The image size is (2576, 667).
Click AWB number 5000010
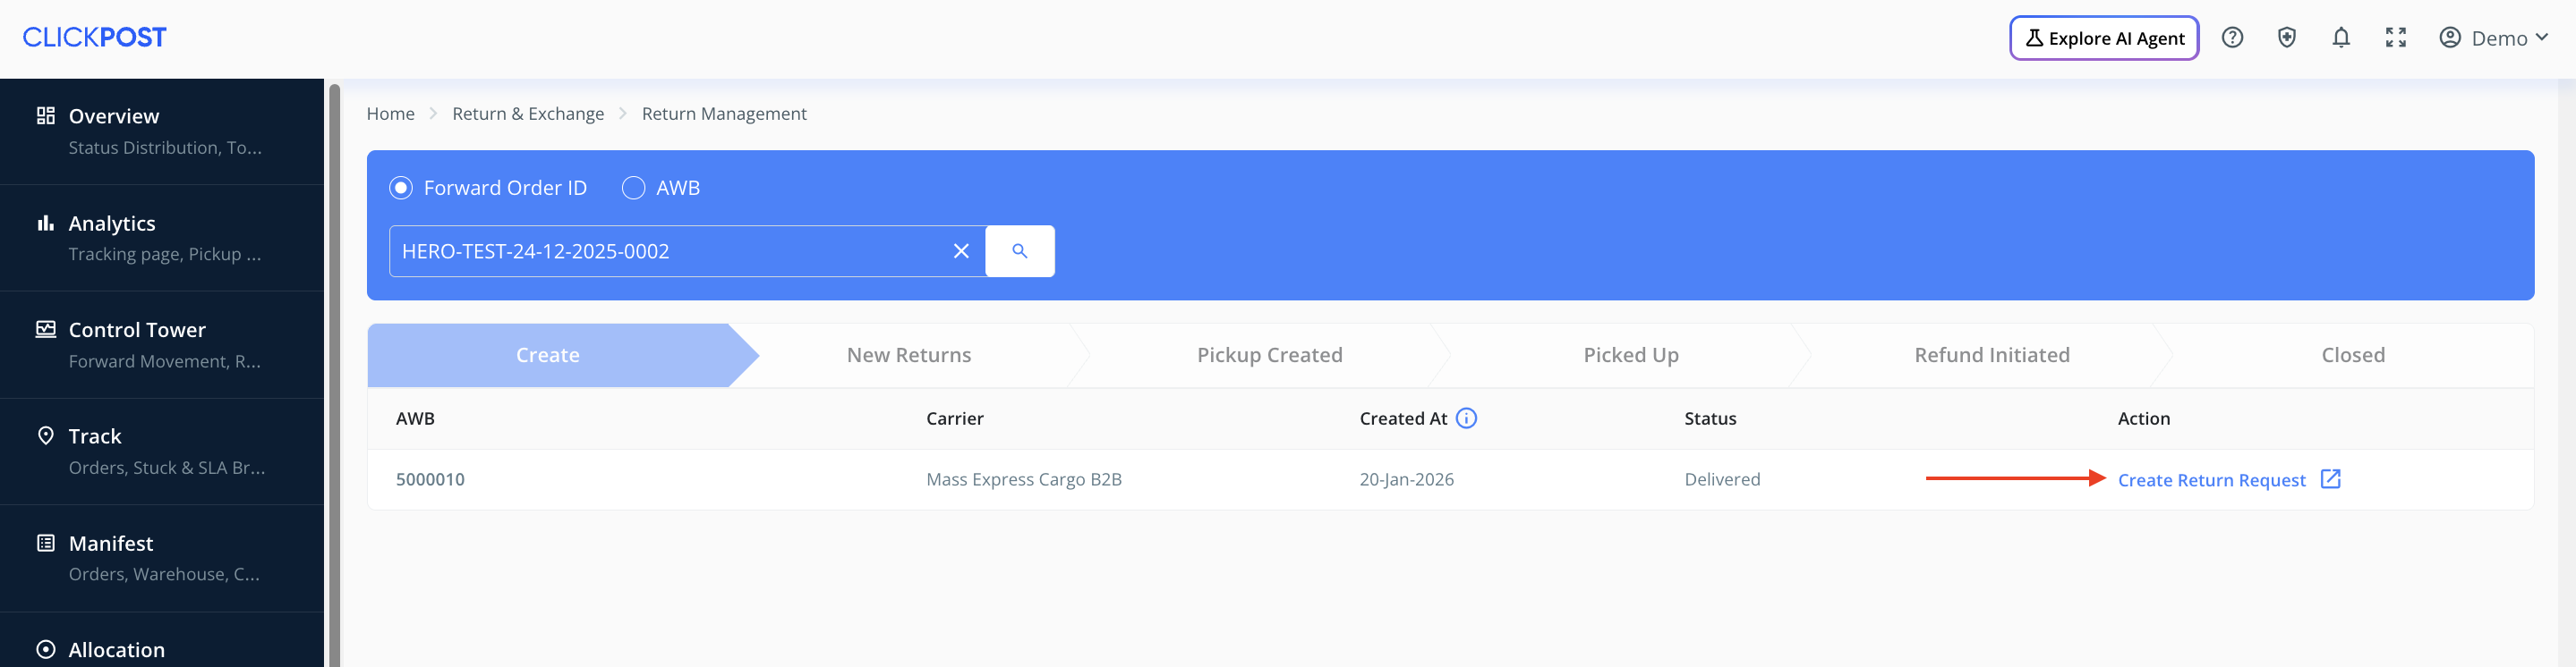[430, 479]
